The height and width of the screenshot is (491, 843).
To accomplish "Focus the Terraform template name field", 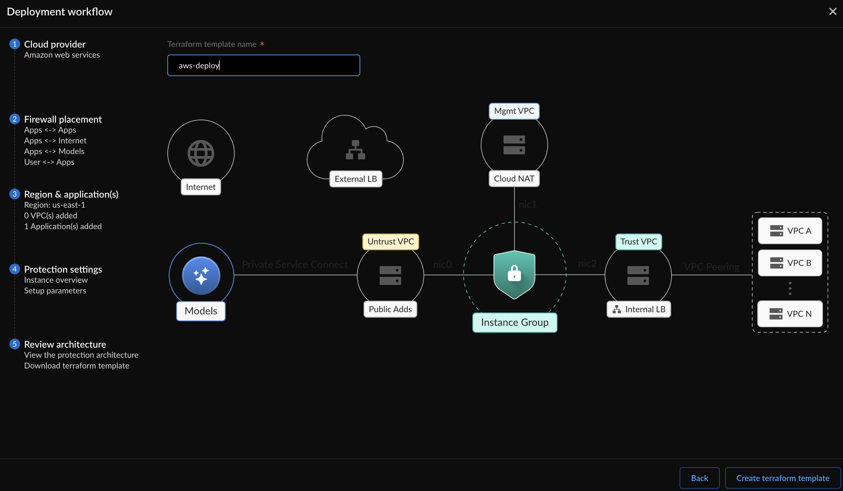I will pyautogui.click(x=263, y=65).
